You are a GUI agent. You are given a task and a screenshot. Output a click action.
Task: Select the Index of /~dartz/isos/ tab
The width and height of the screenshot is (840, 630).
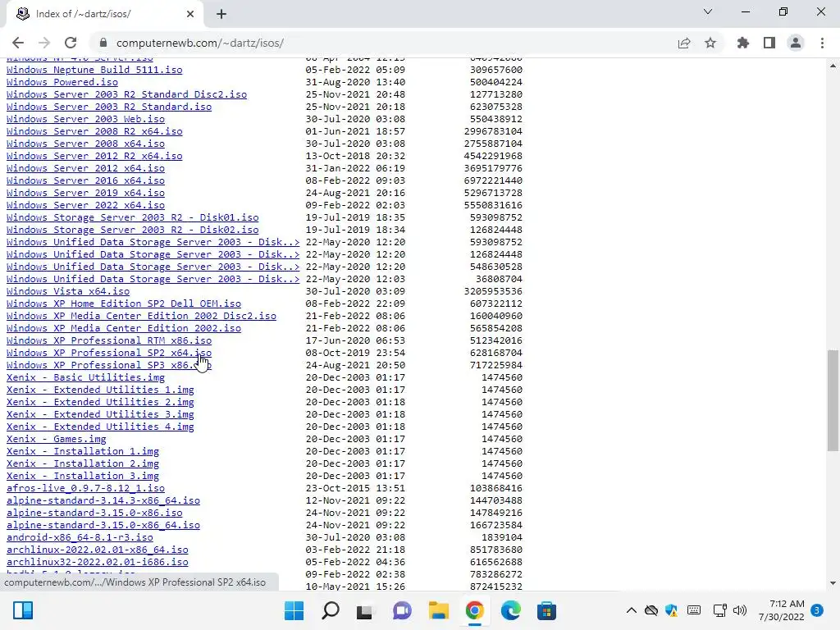[x=104, y=14]
